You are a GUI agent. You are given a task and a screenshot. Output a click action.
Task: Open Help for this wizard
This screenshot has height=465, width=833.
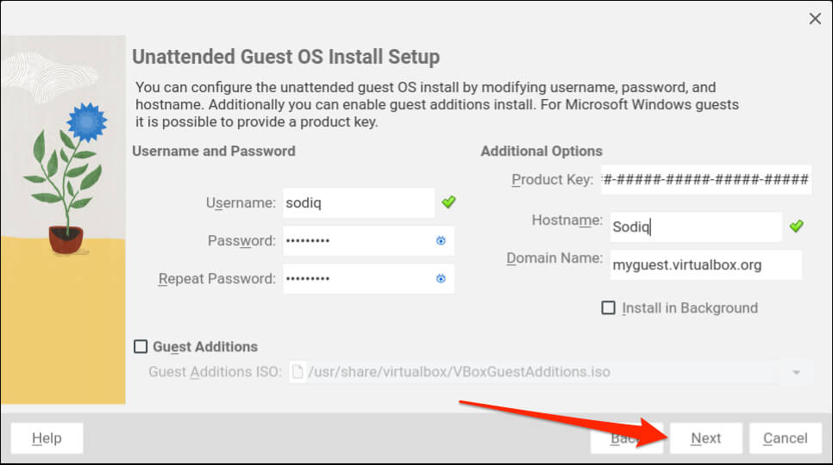(47, 438)
